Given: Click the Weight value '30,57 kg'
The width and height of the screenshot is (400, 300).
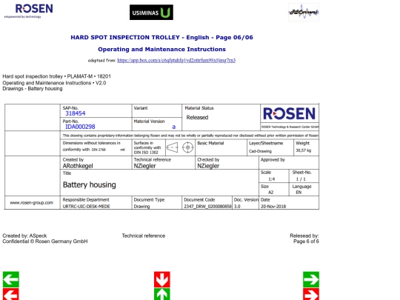Looking at the screenshot, I should point(303,150).
